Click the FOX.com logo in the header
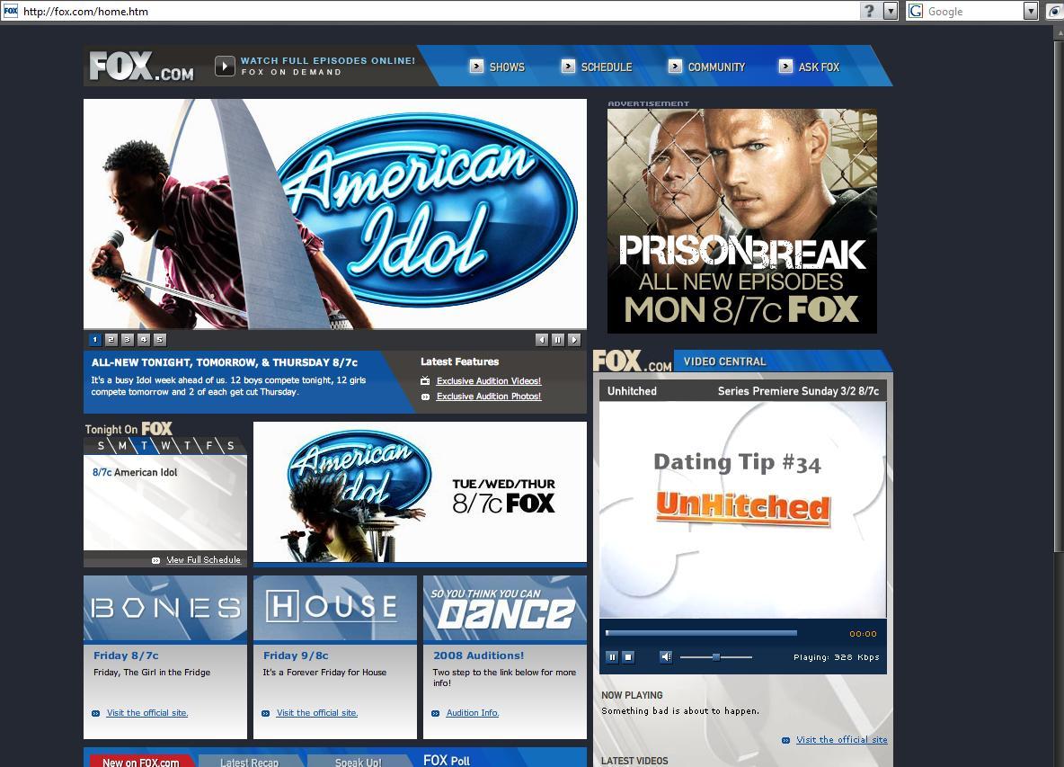 [141, 67]
